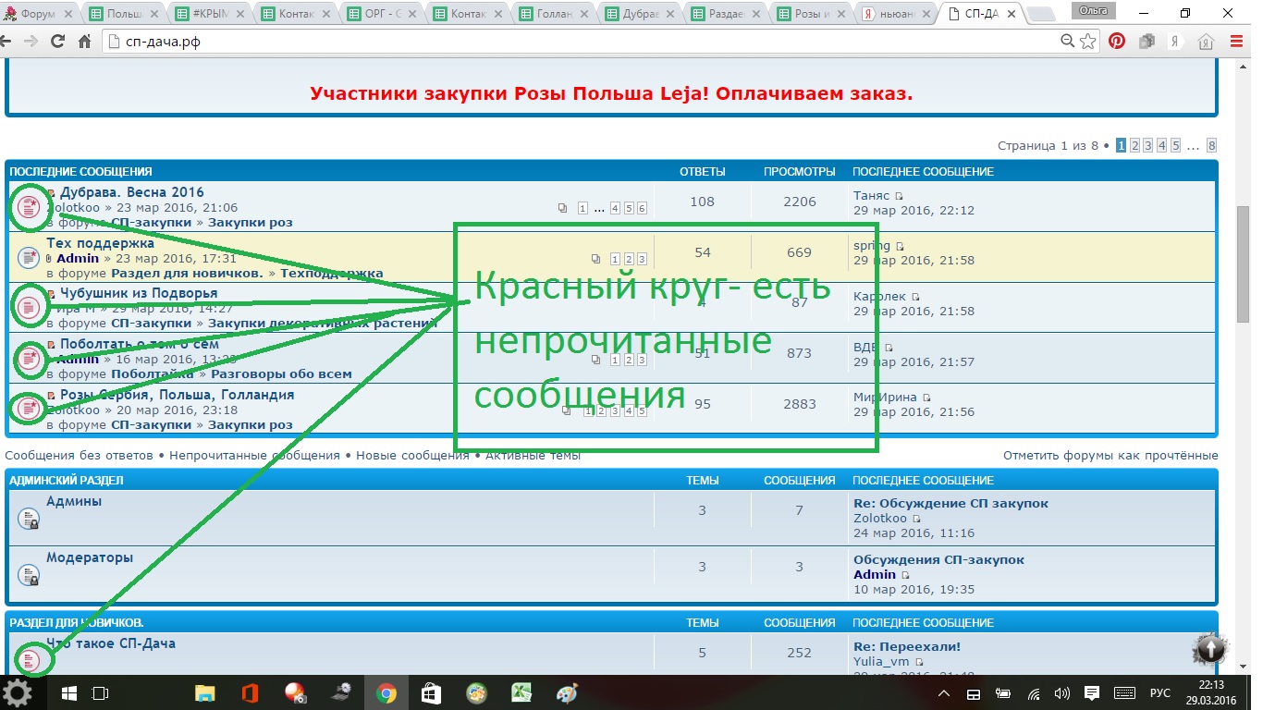Jump to latest post by Таняс

[x=899, y=196]
